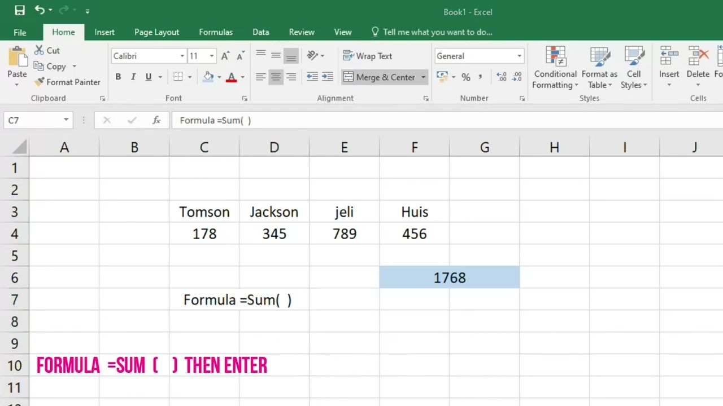Click the formula bar text field
Screen dimensions: 723x406
[x=446, y=120]
